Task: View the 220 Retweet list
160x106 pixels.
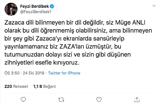Action: 16,86
